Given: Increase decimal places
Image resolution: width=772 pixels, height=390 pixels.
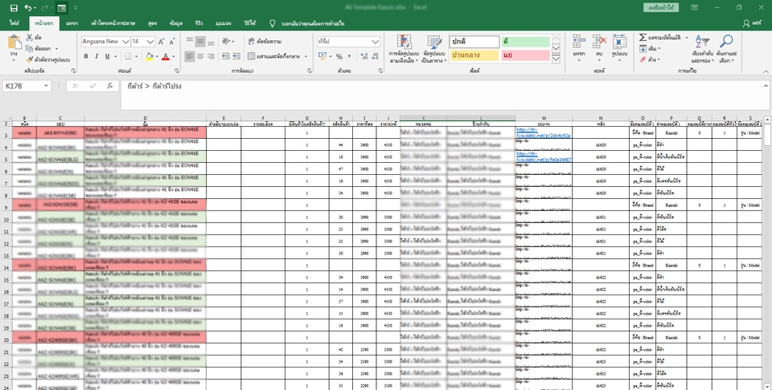Looking at the screenshot, I should [363, 56].
